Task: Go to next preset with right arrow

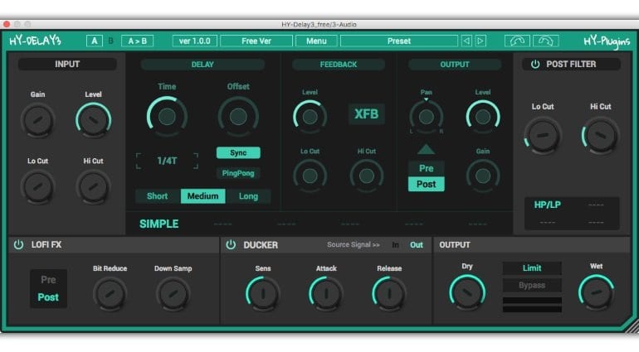Action: (x=479, y=41)
